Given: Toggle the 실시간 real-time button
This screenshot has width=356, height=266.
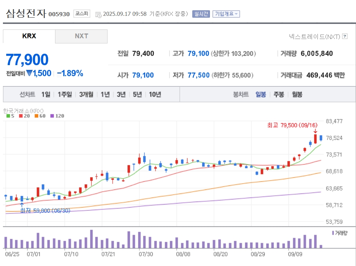Looking at the screenshot, I should (x=201, y=14).
